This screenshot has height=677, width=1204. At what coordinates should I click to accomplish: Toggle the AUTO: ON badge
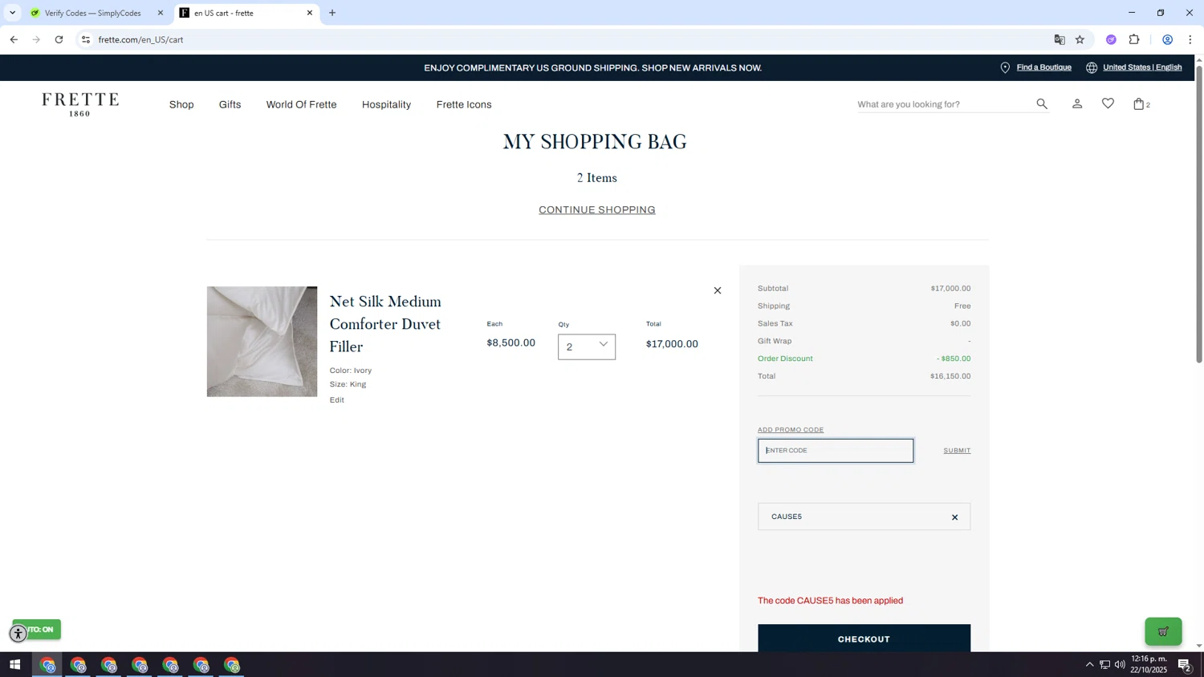[x=37, y=630]
